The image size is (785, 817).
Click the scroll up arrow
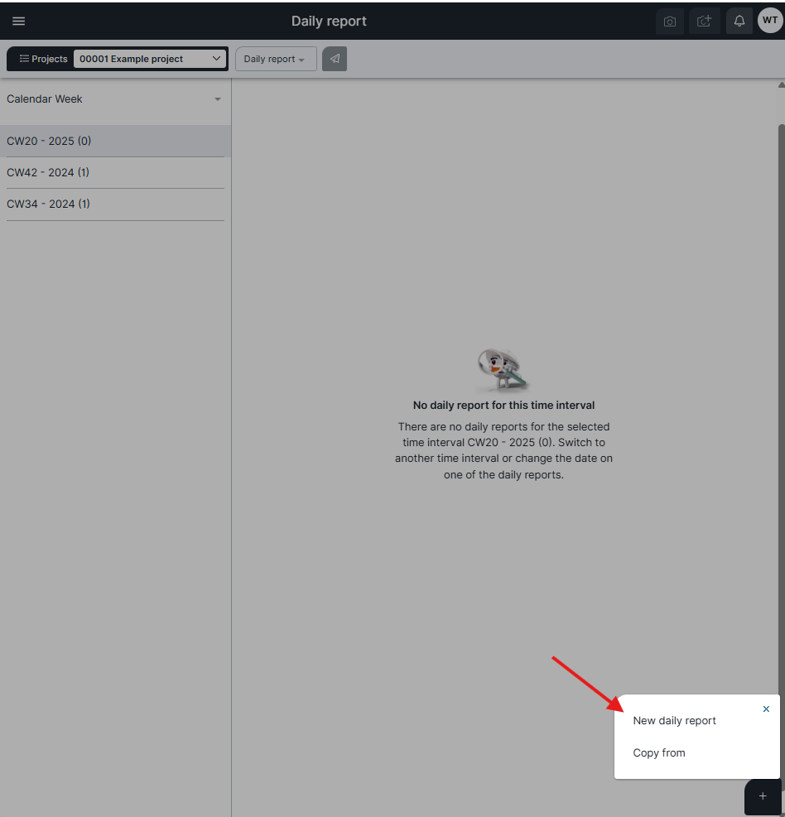coord(782,85)
